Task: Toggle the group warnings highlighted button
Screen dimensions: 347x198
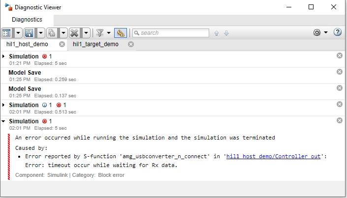Action: pos(121,33)
